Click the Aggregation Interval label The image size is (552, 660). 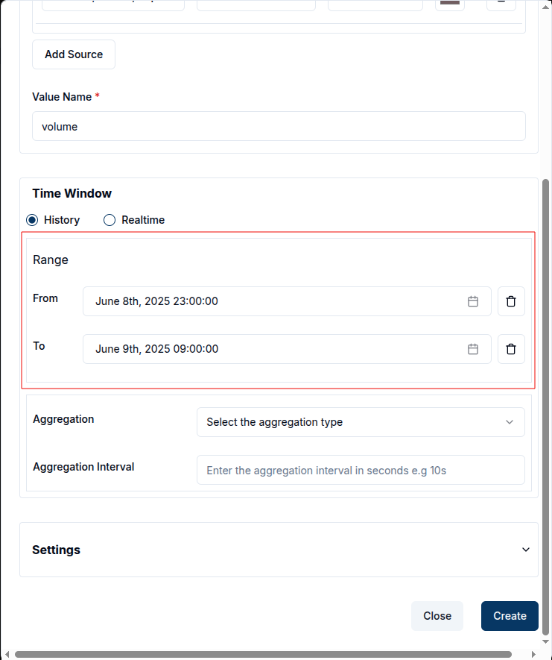click(x=83, y=467)
